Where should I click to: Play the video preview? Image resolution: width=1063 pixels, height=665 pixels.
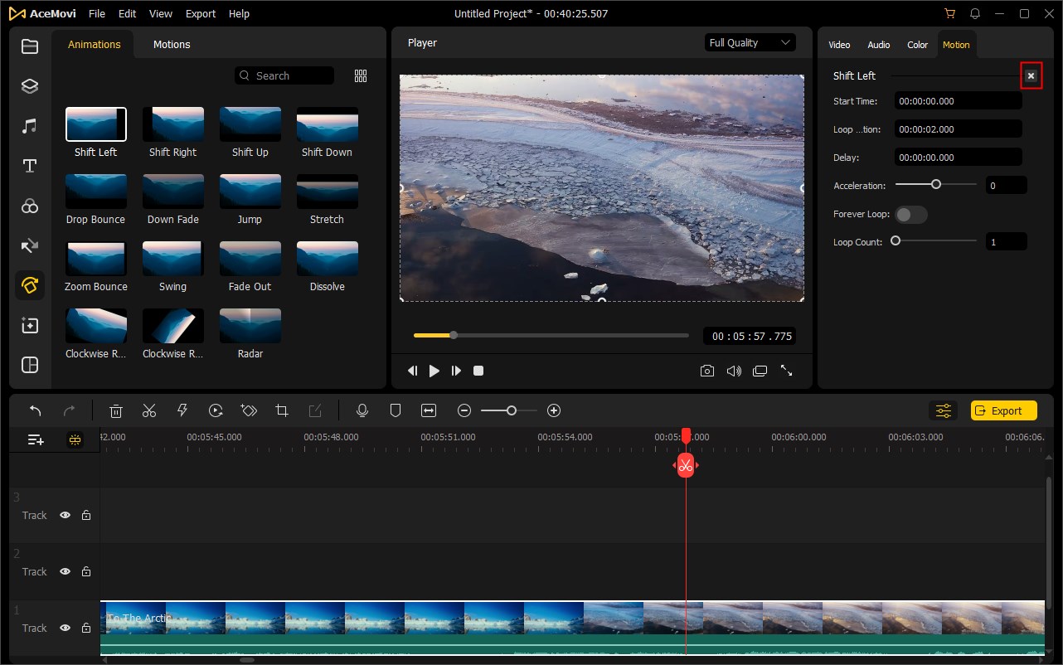click(434, 371)
